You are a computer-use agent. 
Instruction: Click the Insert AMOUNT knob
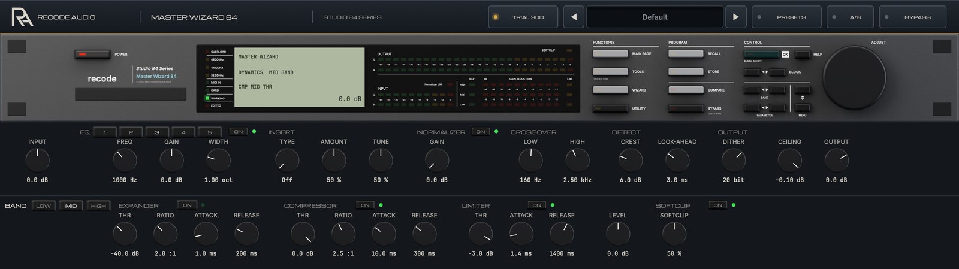[x=334, y=161]
